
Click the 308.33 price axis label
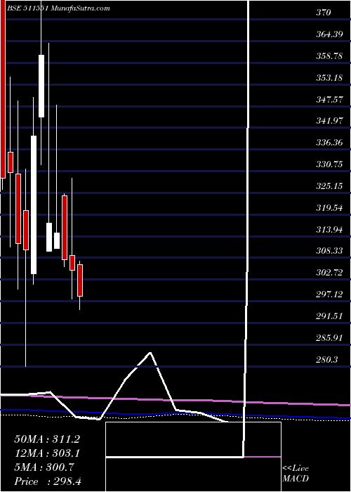pos(329,251)
